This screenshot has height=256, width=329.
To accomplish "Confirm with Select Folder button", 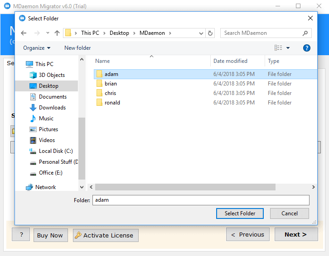I will point(240,213).
